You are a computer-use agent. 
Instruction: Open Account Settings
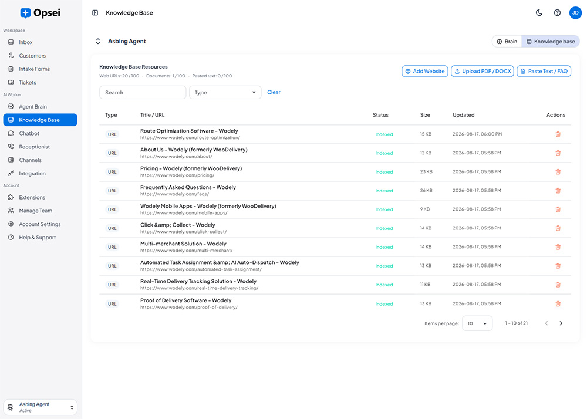click(40, 224)
